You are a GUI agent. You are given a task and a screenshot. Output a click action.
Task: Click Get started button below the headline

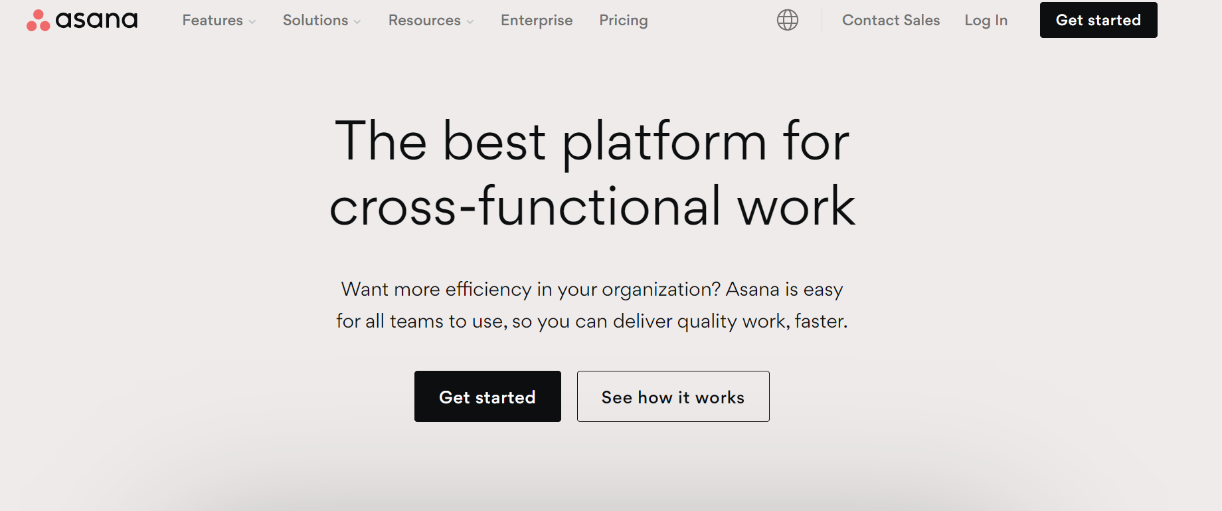tap(487, 396)
